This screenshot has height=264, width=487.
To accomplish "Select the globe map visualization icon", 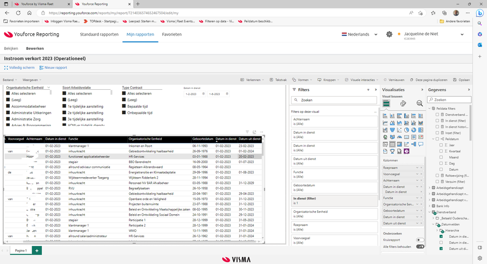I will (x=385, y=137).
